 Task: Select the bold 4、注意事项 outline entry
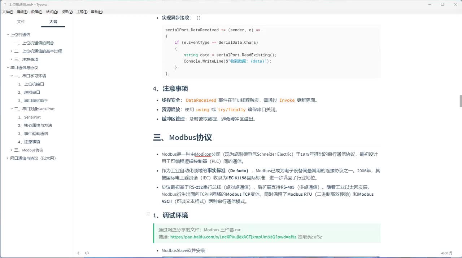29,142
